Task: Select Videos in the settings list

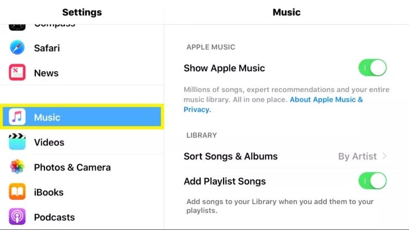Action: (49, 142)
